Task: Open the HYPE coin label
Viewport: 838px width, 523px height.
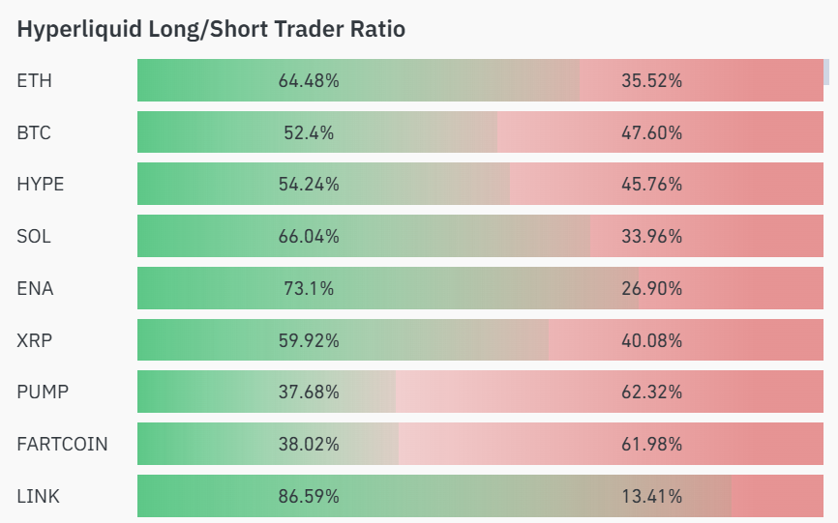Action: (41, 185)
